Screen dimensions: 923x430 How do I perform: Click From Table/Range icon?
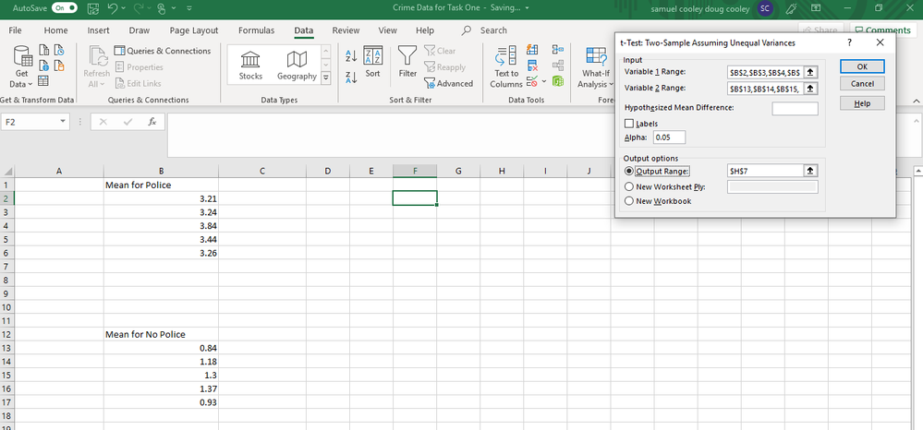(43, 80)
